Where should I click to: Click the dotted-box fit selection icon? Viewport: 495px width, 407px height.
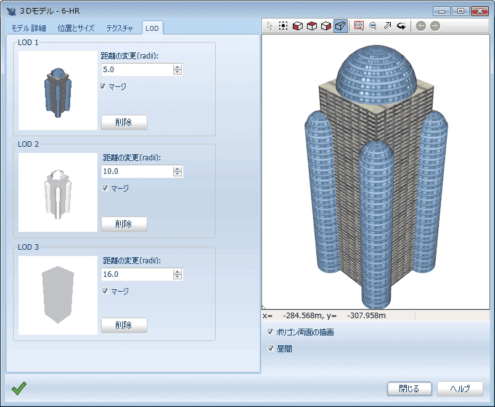point(283,26)
